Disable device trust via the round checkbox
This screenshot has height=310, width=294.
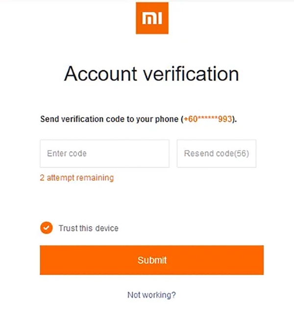pyautogui.click(x=47, y=228)
